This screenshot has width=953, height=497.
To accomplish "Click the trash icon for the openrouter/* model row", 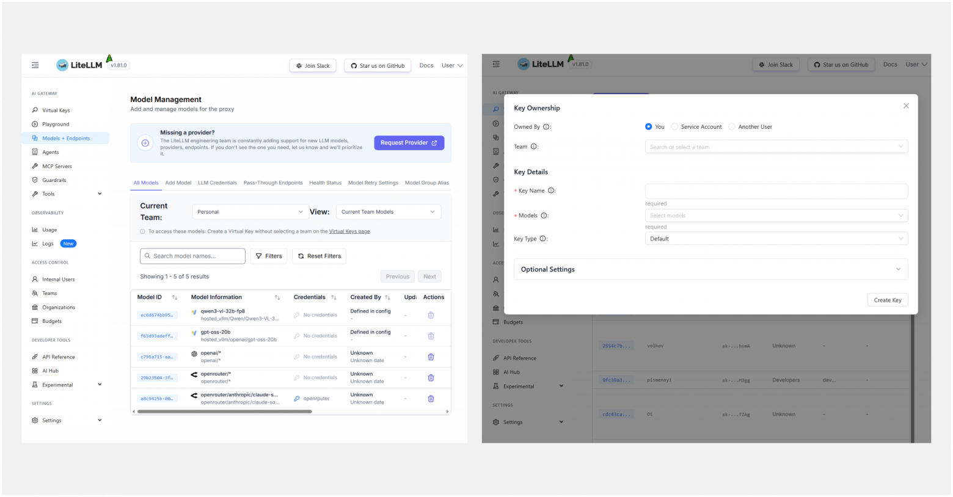I will (x=431, y=377).
